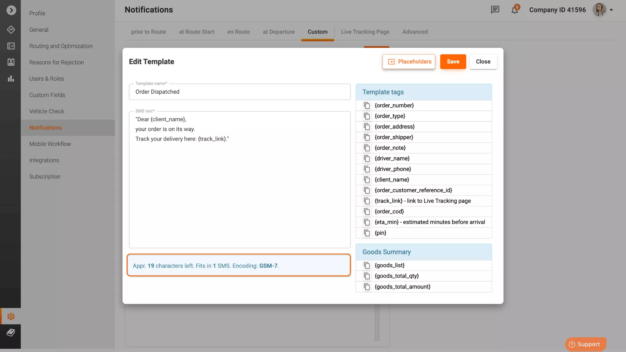Image resolution: width=626 pixels, height=352 pixels.
Task: Switch to the at Route Start tab
Action: tap(197, 32)
